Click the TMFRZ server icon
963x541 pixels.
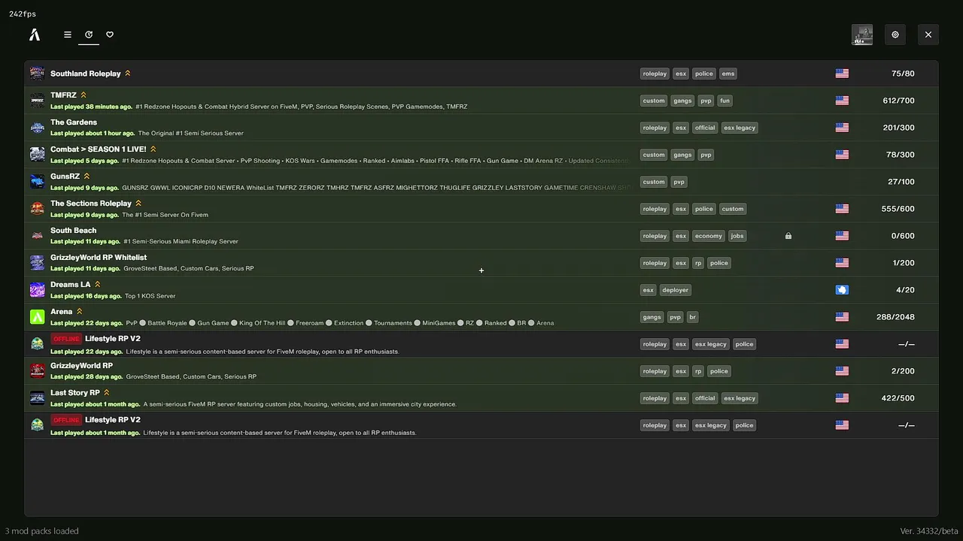(x=38, y=101)
